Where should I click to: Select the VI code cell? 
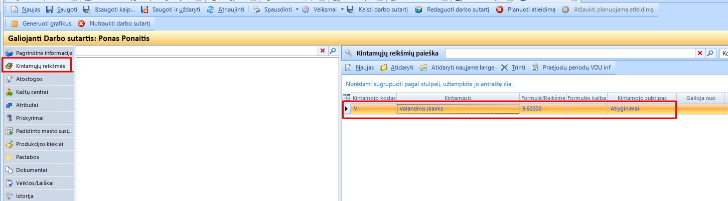374,108
